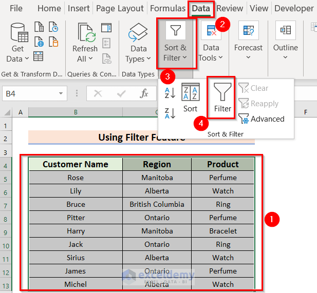Click Queries & Connections icon
Screen dimensions: 317x293
[106, 28]
